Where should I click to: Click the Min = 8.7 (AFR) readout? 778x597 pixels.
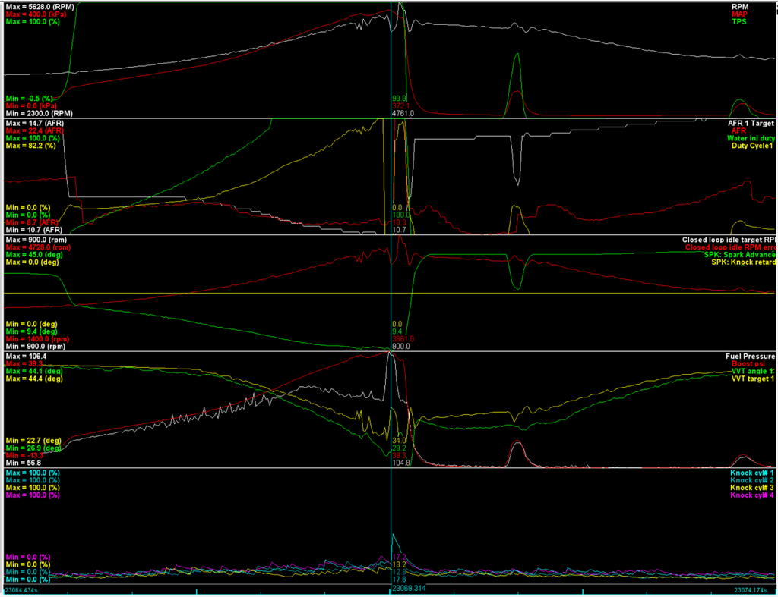[x=33, y=222]
